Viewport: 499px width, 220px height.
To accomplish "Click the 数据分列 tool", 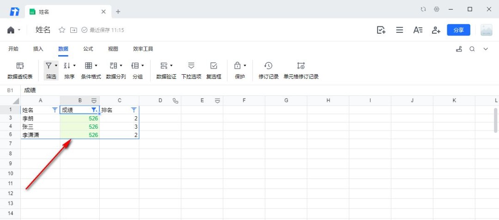I will (x=116, y=71).
